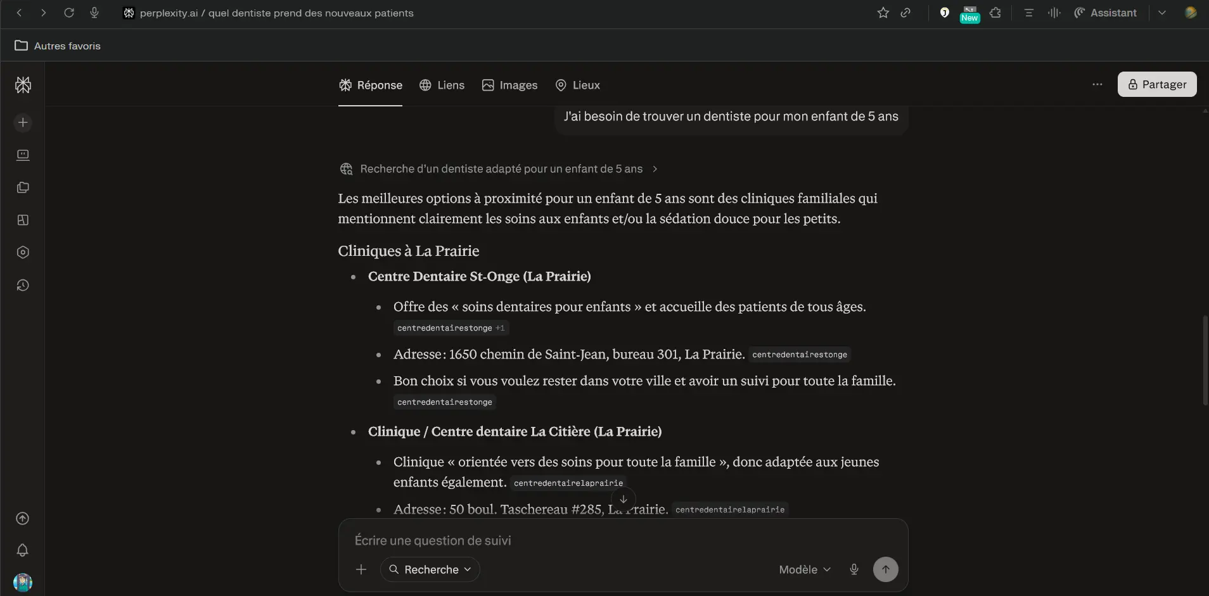The image size is (1209, 596).
Task: Open centredentairelaprairie citation after enfants également
Action: 568,483
